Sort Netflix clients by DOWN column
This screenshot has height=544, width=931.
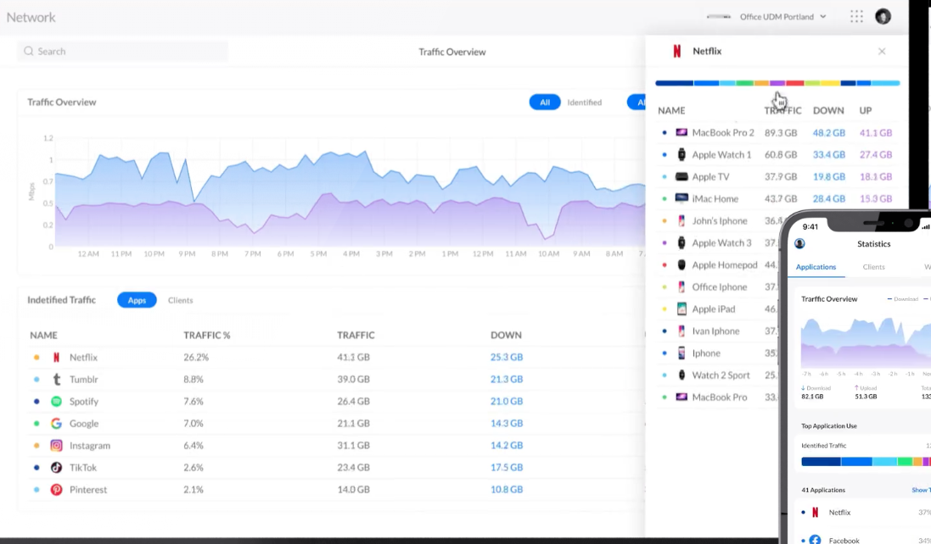[x=828, y=111]
